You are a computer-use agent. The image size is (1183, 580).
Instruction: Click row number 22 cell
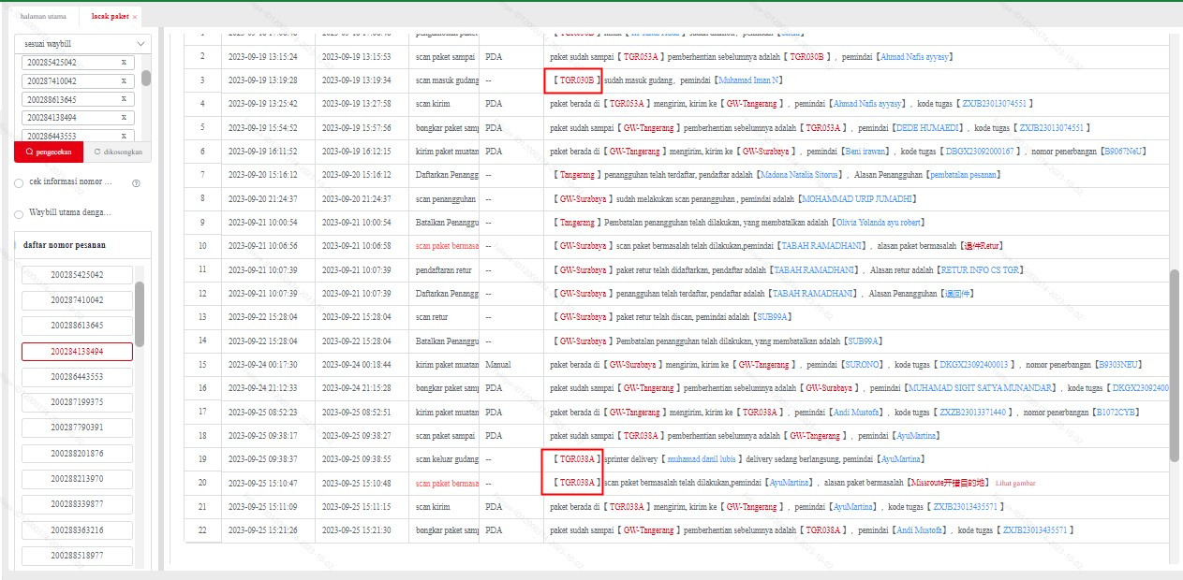[201, 531]
